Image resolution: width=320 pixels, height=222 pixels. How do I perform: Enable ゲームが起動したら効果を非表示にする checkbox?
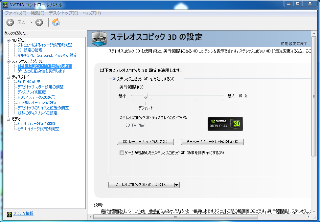point(122,152)
